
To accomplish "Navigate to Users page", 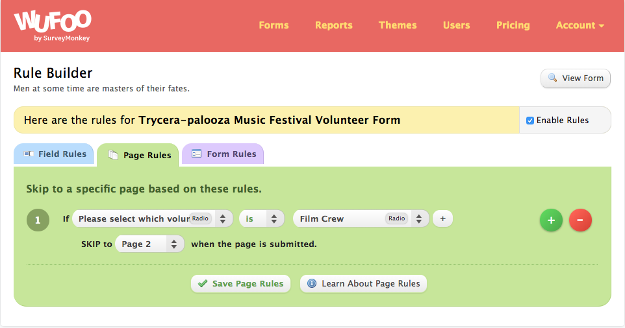I will (456, 25).
